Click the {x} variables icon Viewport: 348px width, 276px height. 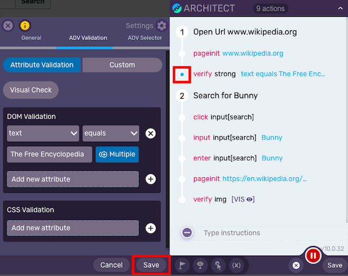[x=236, y=265]
